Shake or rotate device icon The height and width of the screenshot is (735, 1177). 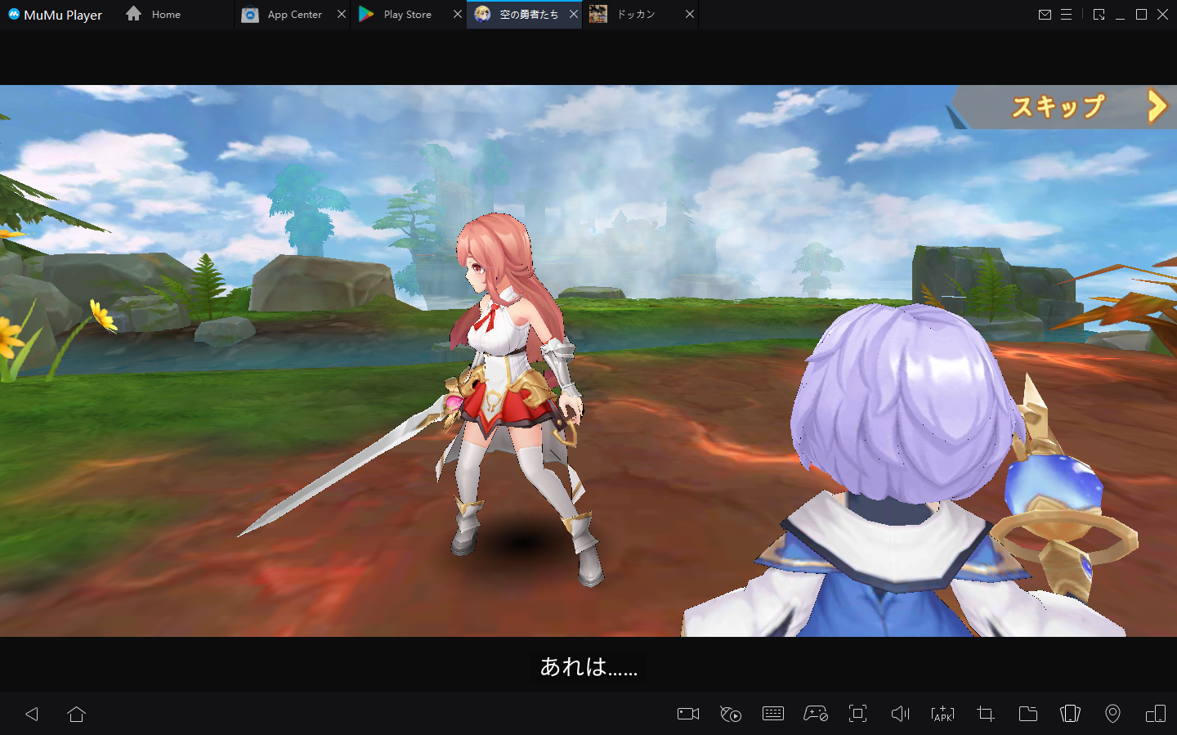point(1070,714)
